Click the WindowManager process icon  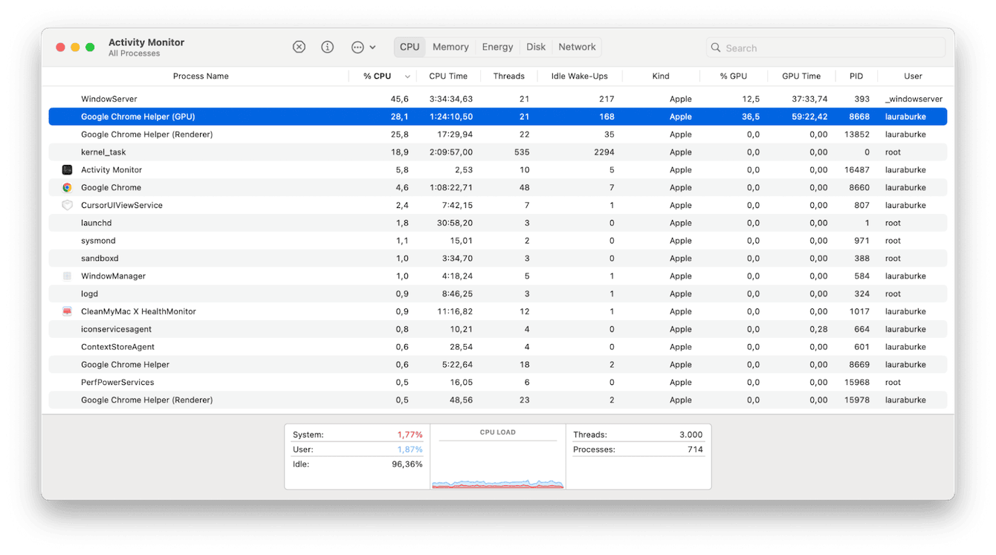(67, 276)
